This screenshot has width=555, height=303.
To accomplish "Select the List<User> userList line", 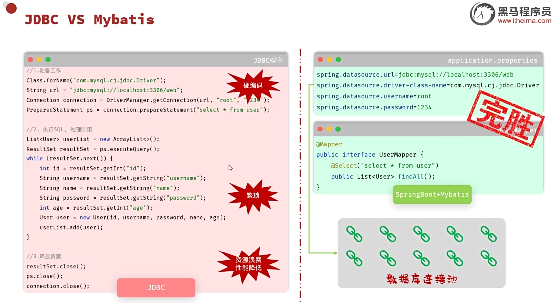I will click(x=93, y=139).
